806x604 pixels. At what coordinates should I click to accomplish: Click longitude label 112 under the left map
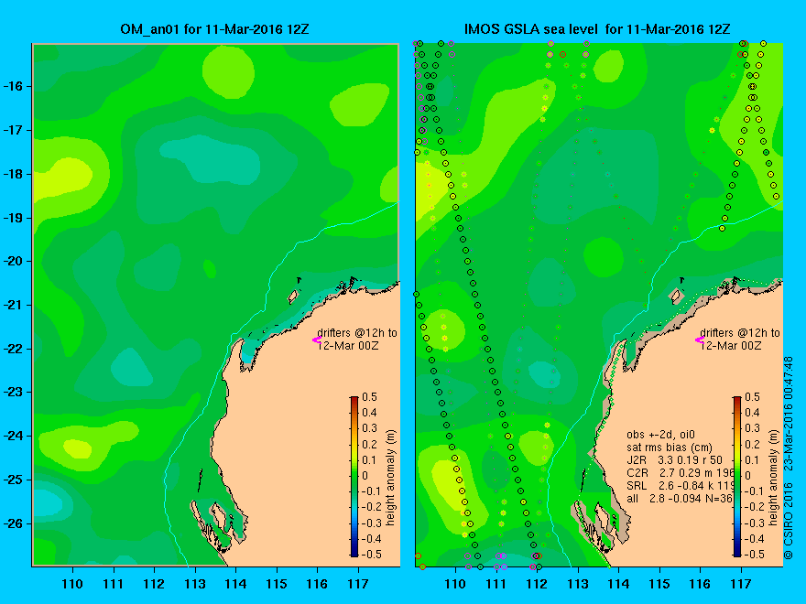(x=154, y=584)
